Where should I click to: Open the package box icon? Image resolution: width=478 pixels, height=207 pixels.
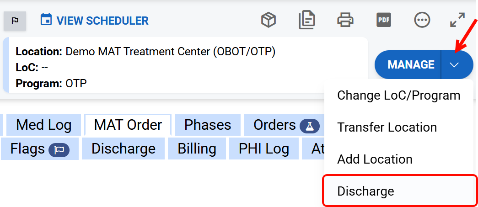269,20
